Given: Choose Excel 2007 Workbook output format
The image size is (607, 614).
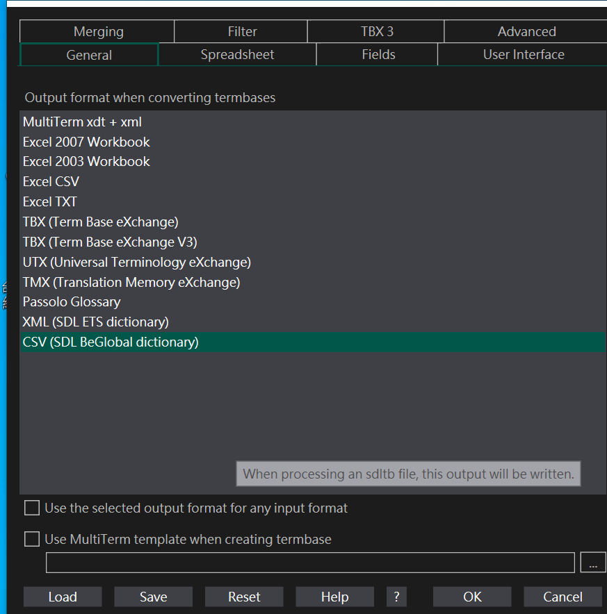Looking at the screenshot, I should coord(86,142).
